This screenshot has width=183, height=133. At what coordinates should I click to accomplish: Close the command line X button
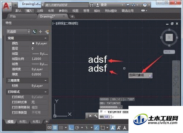(90, 116)
